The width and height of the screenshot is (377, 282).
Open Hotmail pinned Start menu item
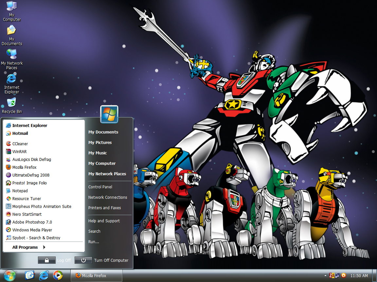[x=44, y=133]
